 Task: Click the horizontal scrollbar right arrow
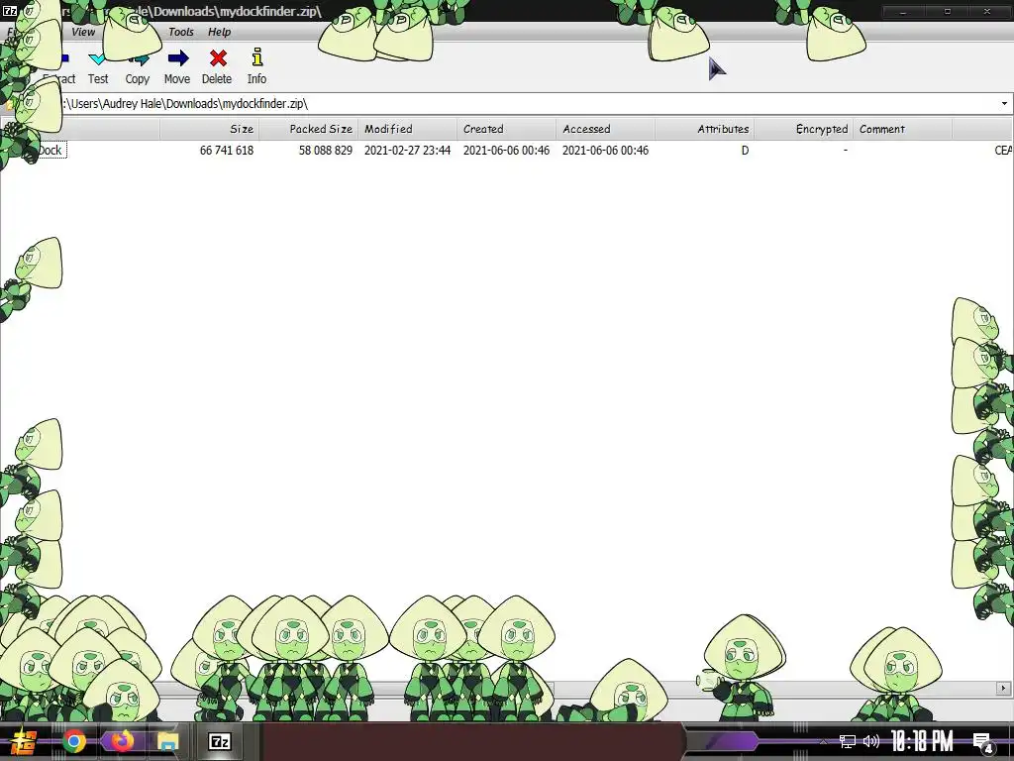[x=1004, y=688]
